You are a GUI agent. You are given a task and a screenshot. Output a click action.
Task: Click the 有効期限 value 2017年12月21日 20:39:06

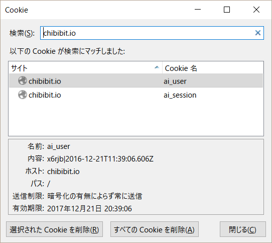click(x=89, y=208)
